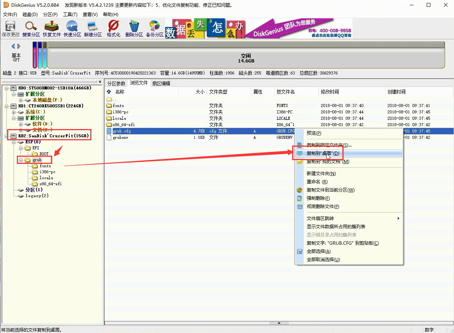Choose 复制文字 GRUB.CFG 到剪贴板 in context menu
The width and height of the screenshot is (454, 333).
tap(349, 243)
